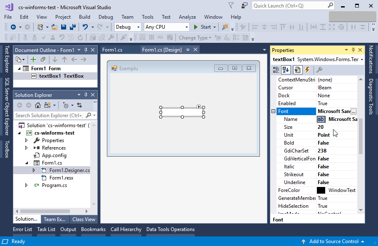Viewport: 378px width, 246px height.
Task: Click the Publish arrow in status bar
Action: pyautogui.click(x=304, y=241)
